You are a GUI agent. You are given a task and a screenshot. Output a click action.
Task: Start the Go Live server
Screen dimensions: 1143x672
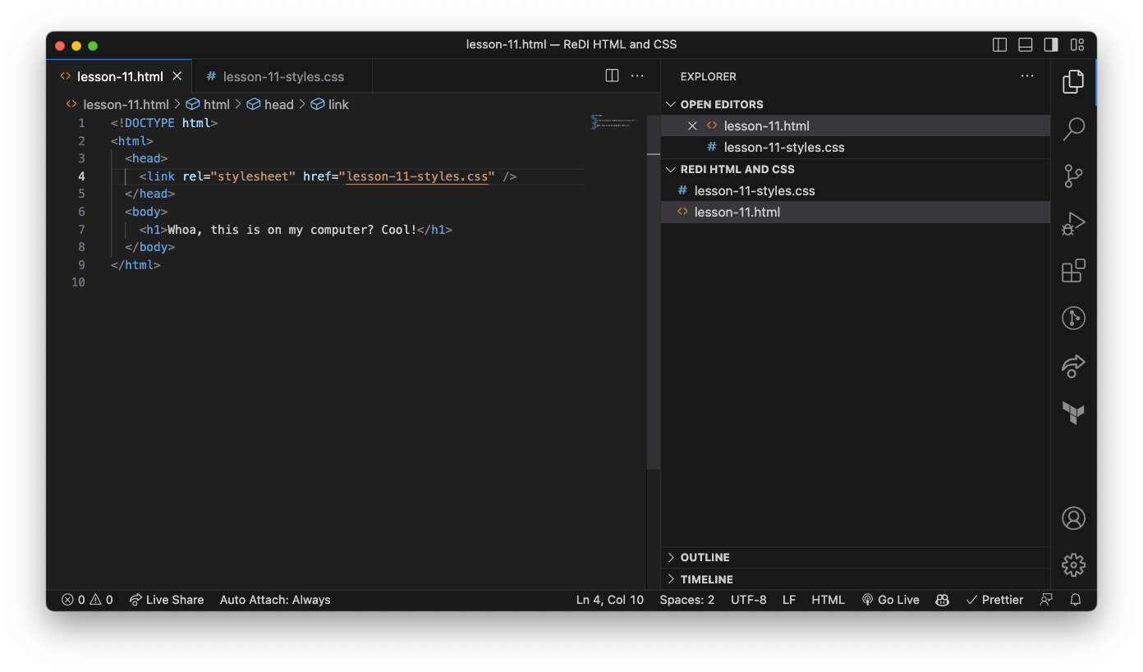pyautogui.click(x=890, y=600)
